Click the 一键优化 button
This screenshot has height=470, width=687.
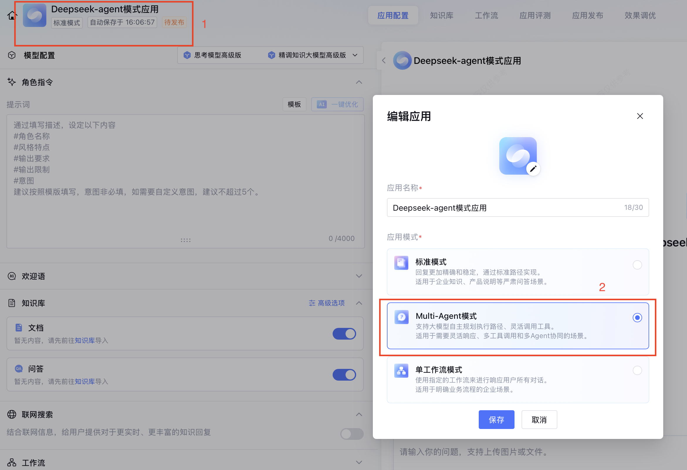coord(337,104)
